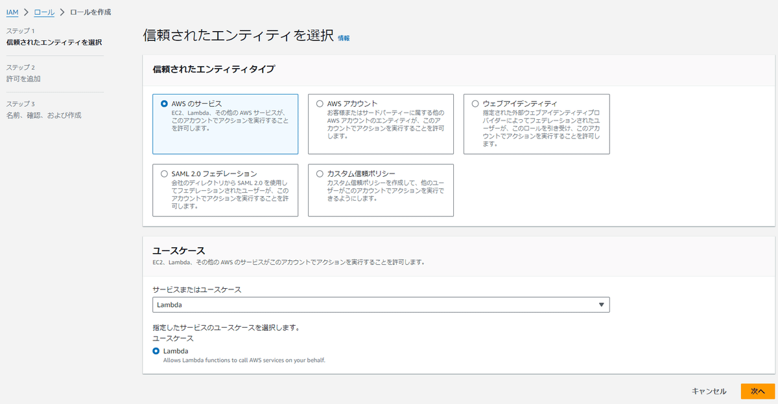Screen dimensions: 778x404
Task: Click the ステップ 2 label
Action: pyautogui.click(x=20, y=67)
